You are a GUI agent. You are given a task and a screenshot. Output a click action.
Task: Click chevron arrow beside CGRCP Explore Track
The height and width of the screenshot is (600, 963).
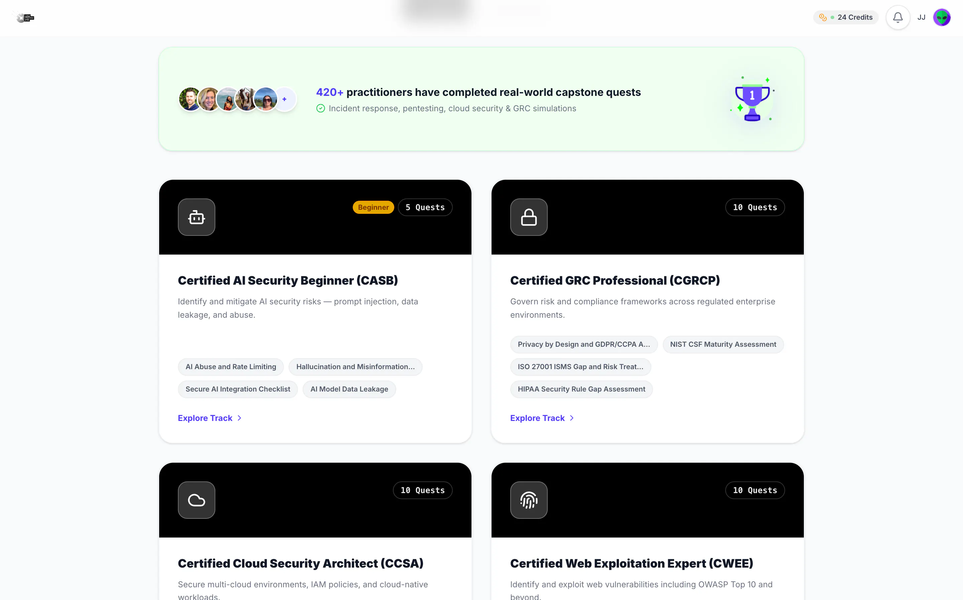(x=571, y=418)
